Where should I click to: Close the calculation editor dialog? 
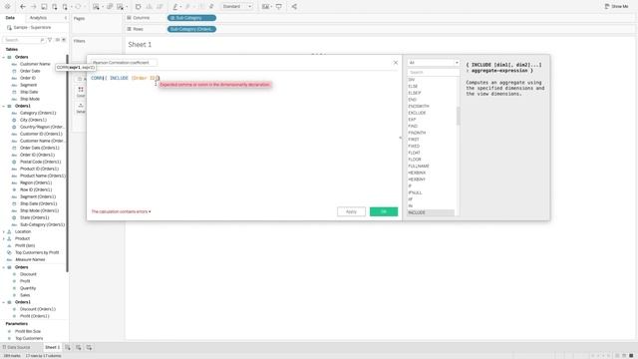396,63
